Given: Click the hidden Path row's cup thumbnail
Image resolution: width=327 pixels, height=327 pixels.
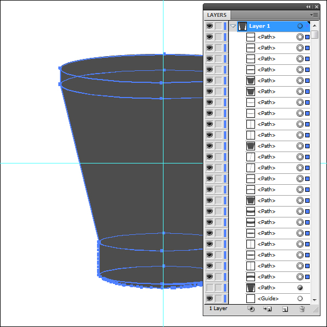Looking at the screenshot, I should click(251, 288).
